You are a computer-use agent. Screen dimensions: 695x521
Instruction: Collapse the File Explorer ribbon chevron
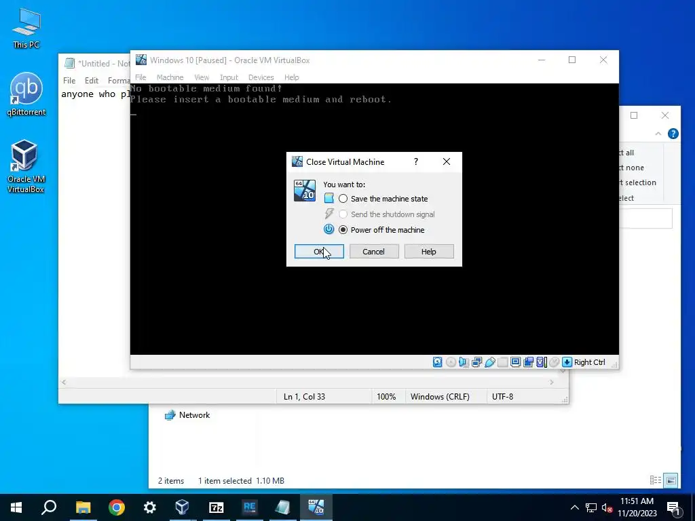pyautogui.click(x=658, y=134)
